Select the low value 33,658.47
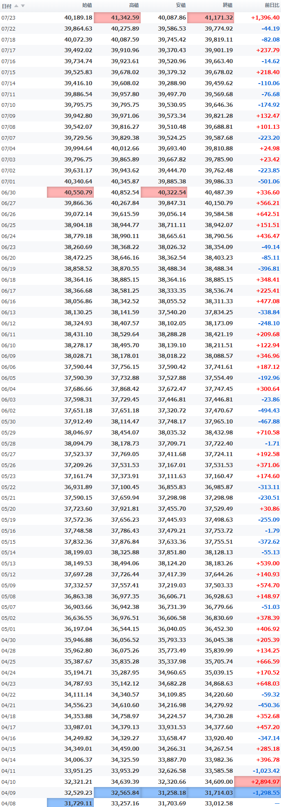 pos(172,738)
